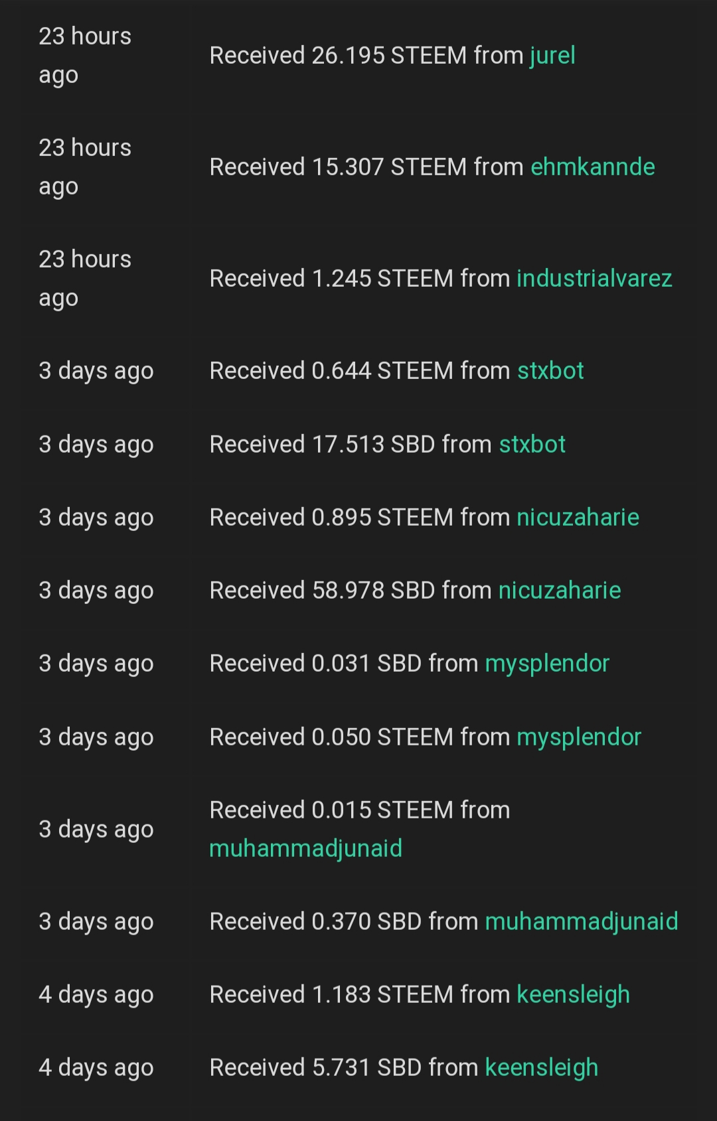Open nicuzaharie from the 58.978 SBD transfer

[560, 591]
